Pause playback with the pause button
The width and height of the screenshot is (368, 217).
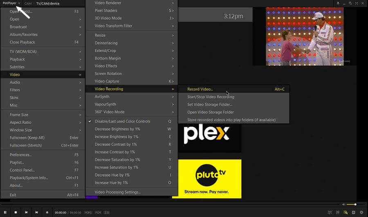click(5, 212)
